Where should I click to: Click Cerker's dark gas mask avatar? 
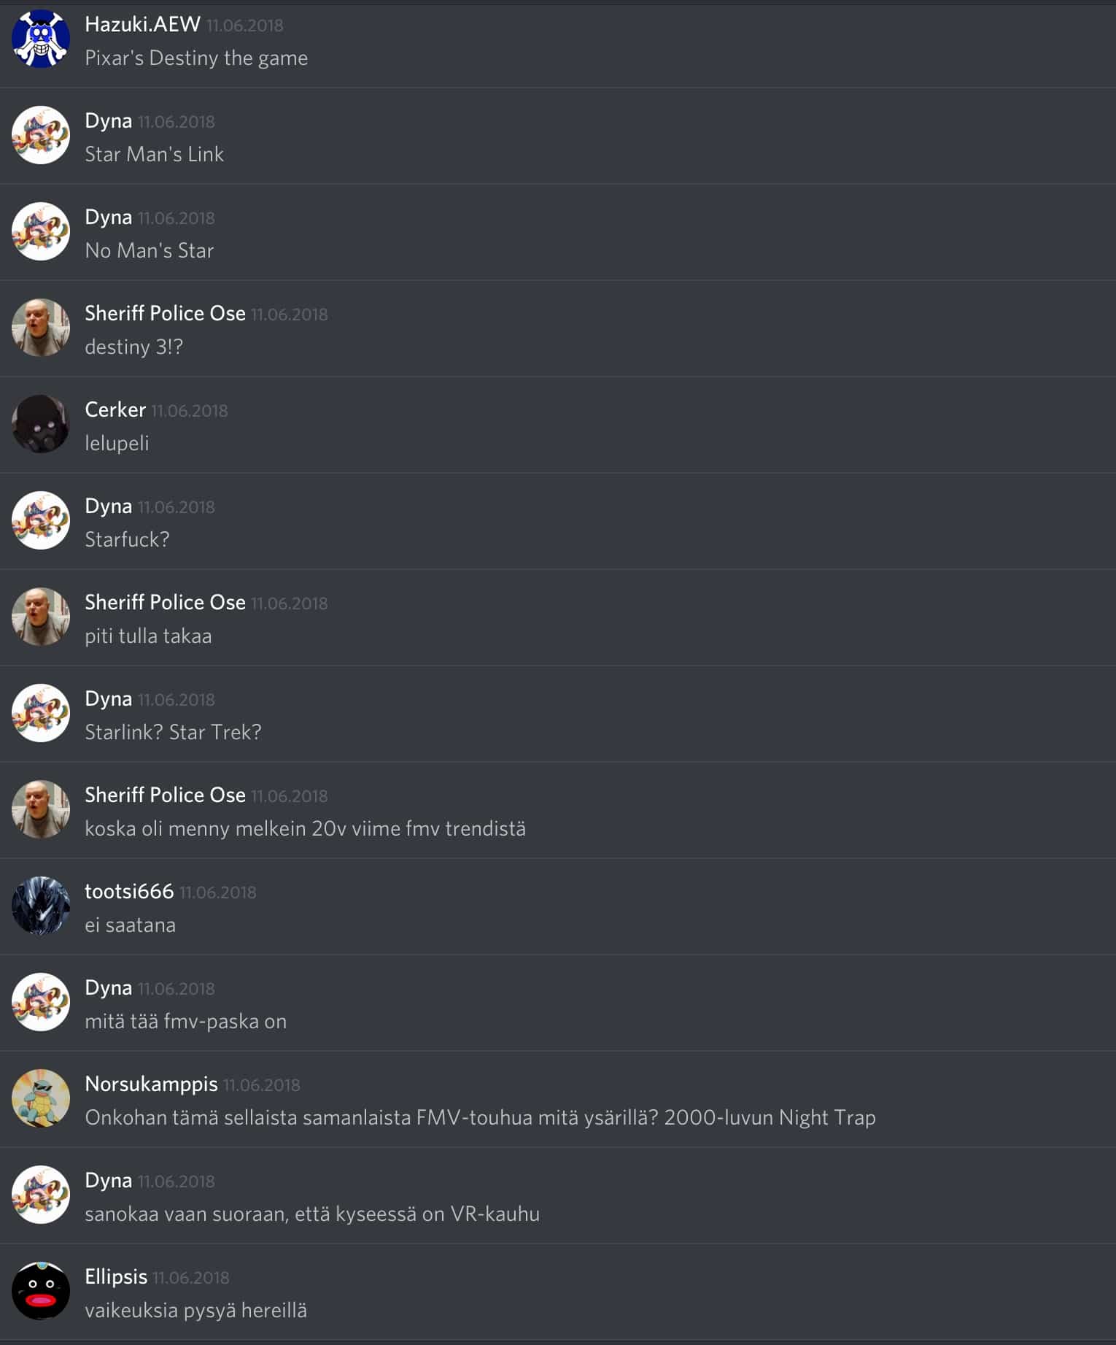pyautogui.click(x=41, y=424)
